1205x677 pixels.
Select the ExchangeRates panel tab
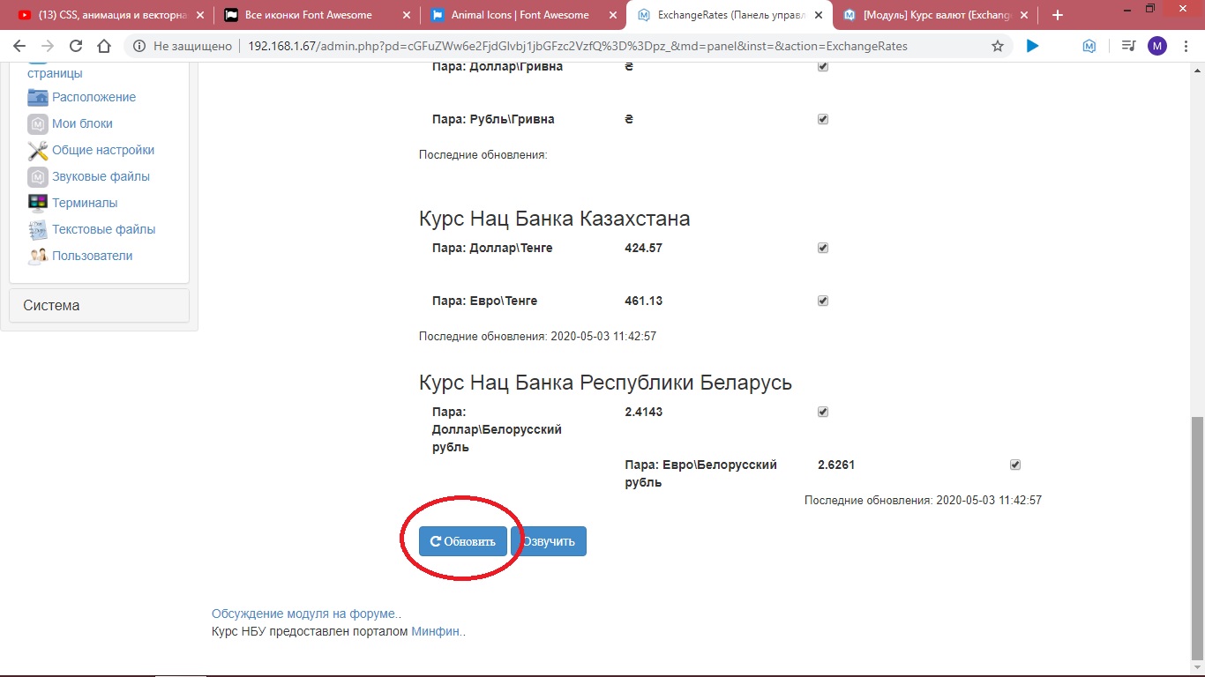point(730,15)
